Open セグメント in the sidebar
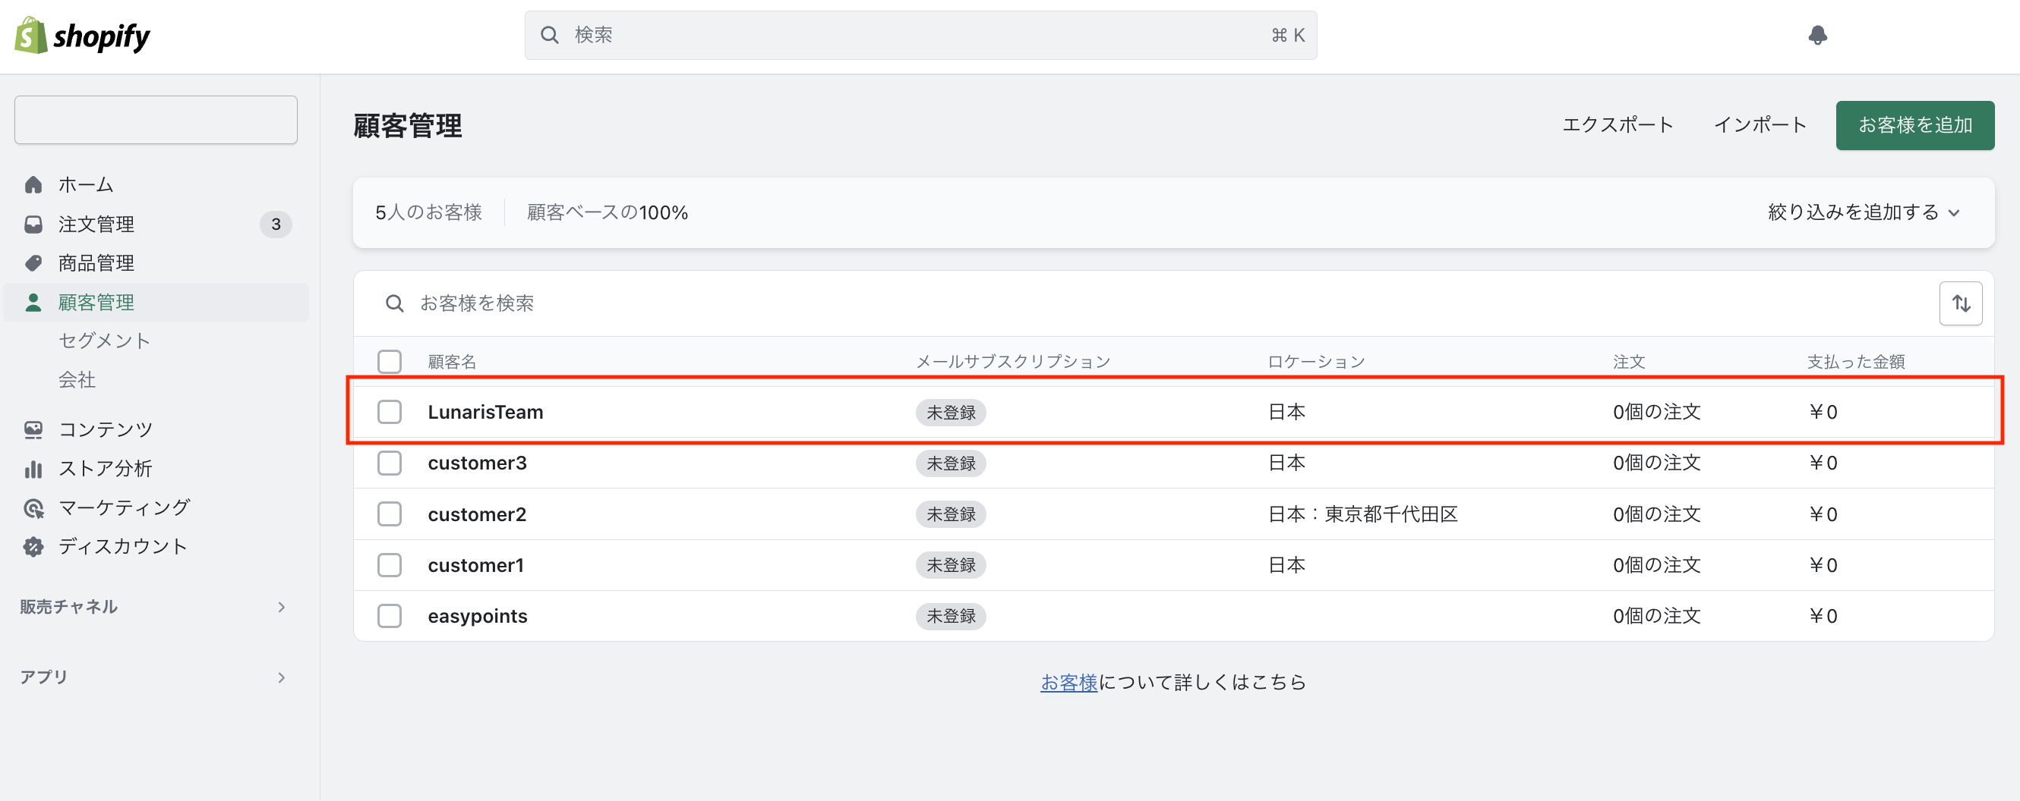This screenshot has height=801, width=2020. 104,341
